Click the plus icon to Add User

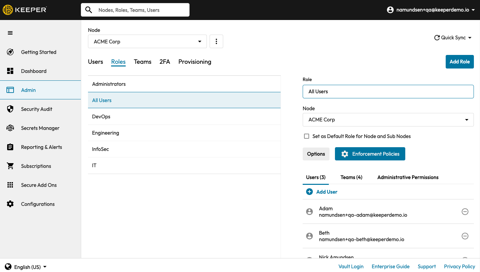(x=309, y=192)
